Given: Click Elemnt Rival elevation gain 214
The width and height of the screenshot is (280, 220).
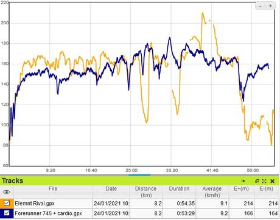Looking at the screenshot, I should (x=248, y=204).
